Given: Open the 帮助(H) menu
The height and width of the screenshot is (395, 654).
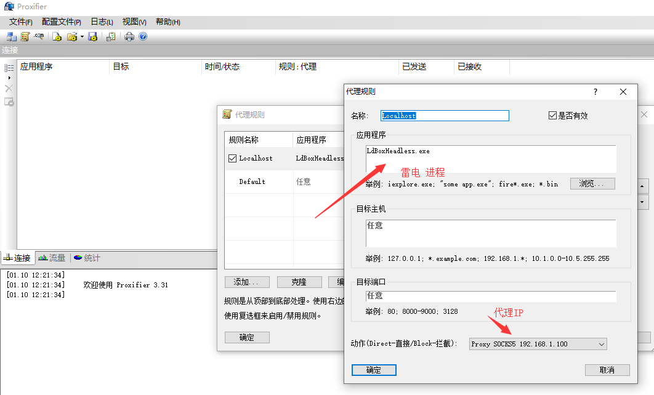Looking at the screenshot, I should (x=168, y=22).
